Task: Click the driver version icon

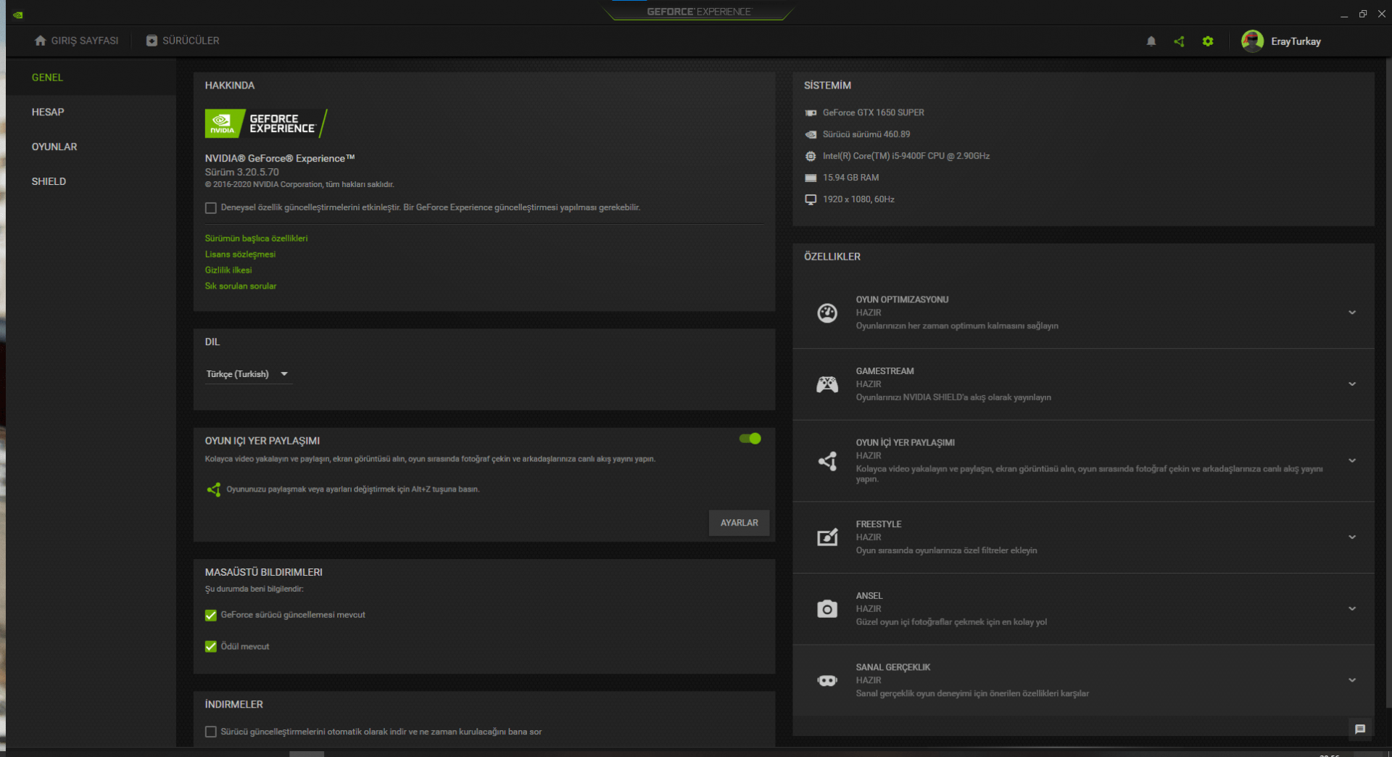Action: click(x=811, y=135)
